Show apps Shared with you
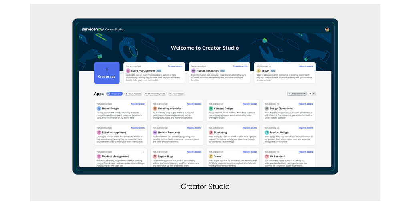The width and height of the screenshot is (410, 205). 155,94
